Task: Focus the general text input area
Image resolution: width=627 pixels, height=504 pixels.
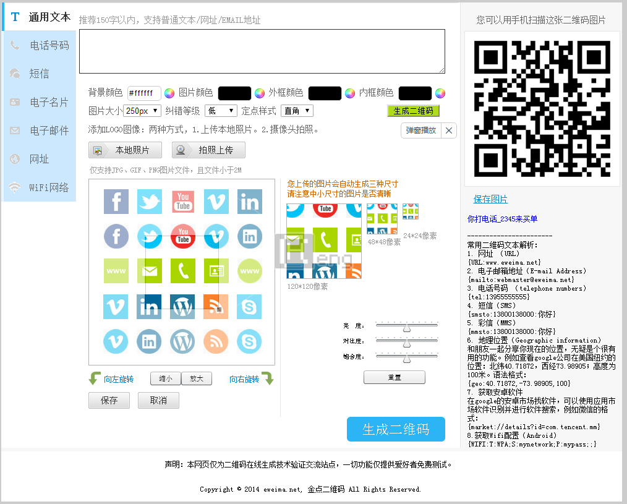Action: click(x=262, y=51)
